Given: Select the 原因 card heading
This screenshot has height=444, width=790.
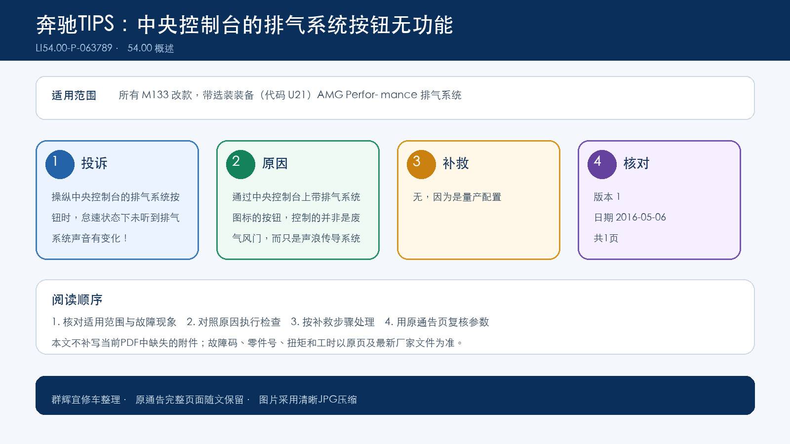Looking at the screenshot, I should (275, 163).
